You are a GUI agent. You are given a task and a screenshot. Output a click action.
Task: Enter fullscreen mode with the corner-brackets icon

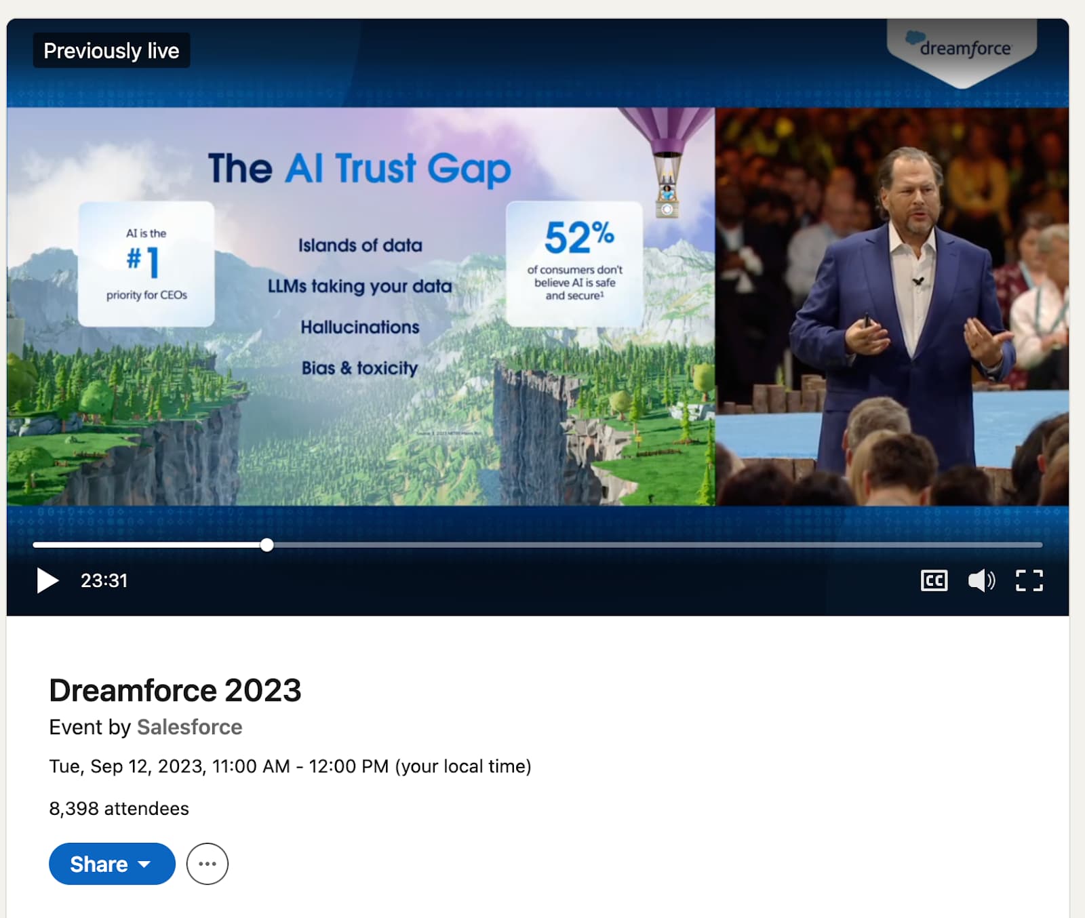coord(1029,580)
